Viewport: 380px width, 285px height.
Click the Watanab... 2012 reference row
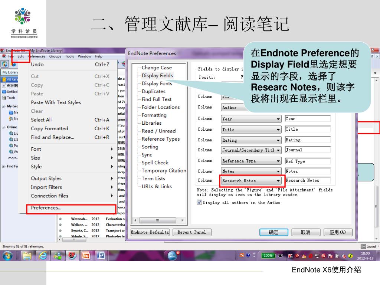pos(92,219)
